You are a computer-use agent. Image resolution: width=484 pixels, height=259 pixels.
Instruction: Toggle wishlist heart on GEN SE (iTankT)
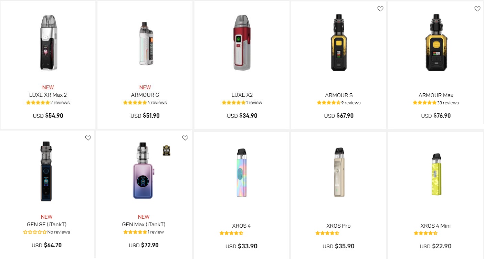coord(88,138)
